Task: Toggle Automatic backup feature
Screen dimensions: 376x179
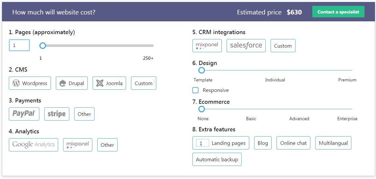Action: pyautogui.click(x=217, y=159)
